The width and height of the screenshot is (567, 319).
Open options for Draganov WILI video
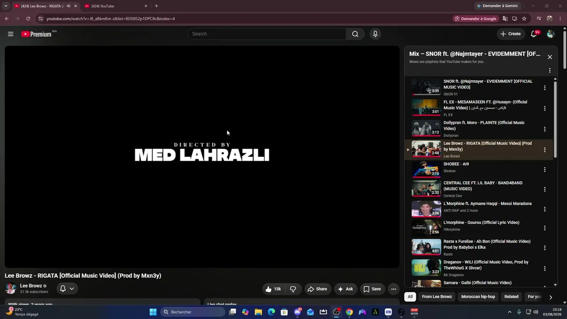[545, 268]
